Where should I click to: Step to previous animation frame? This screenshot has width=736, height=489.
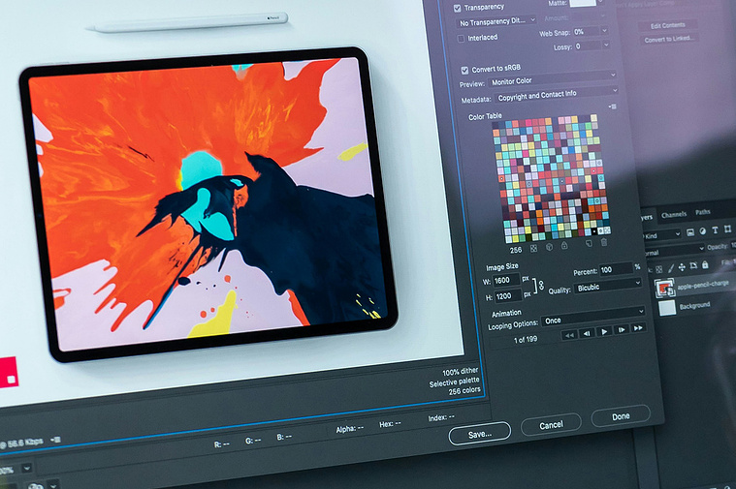(x=587, y=333)
